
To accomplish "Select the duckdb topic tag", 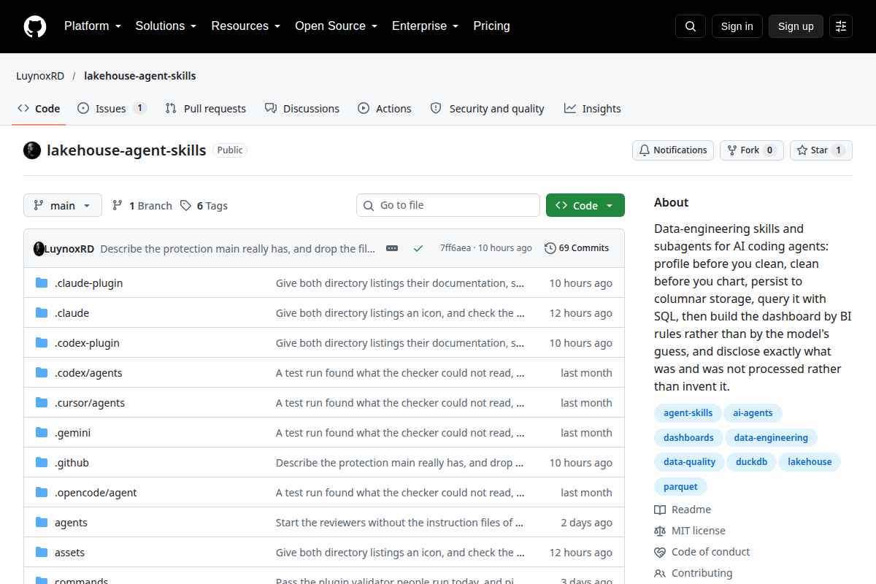I will [x=751, y=462].
